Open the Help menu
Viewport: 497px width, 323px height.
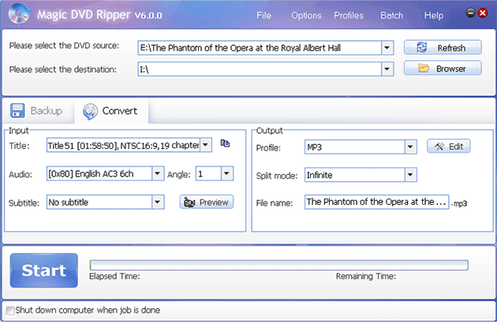[434, 16]
